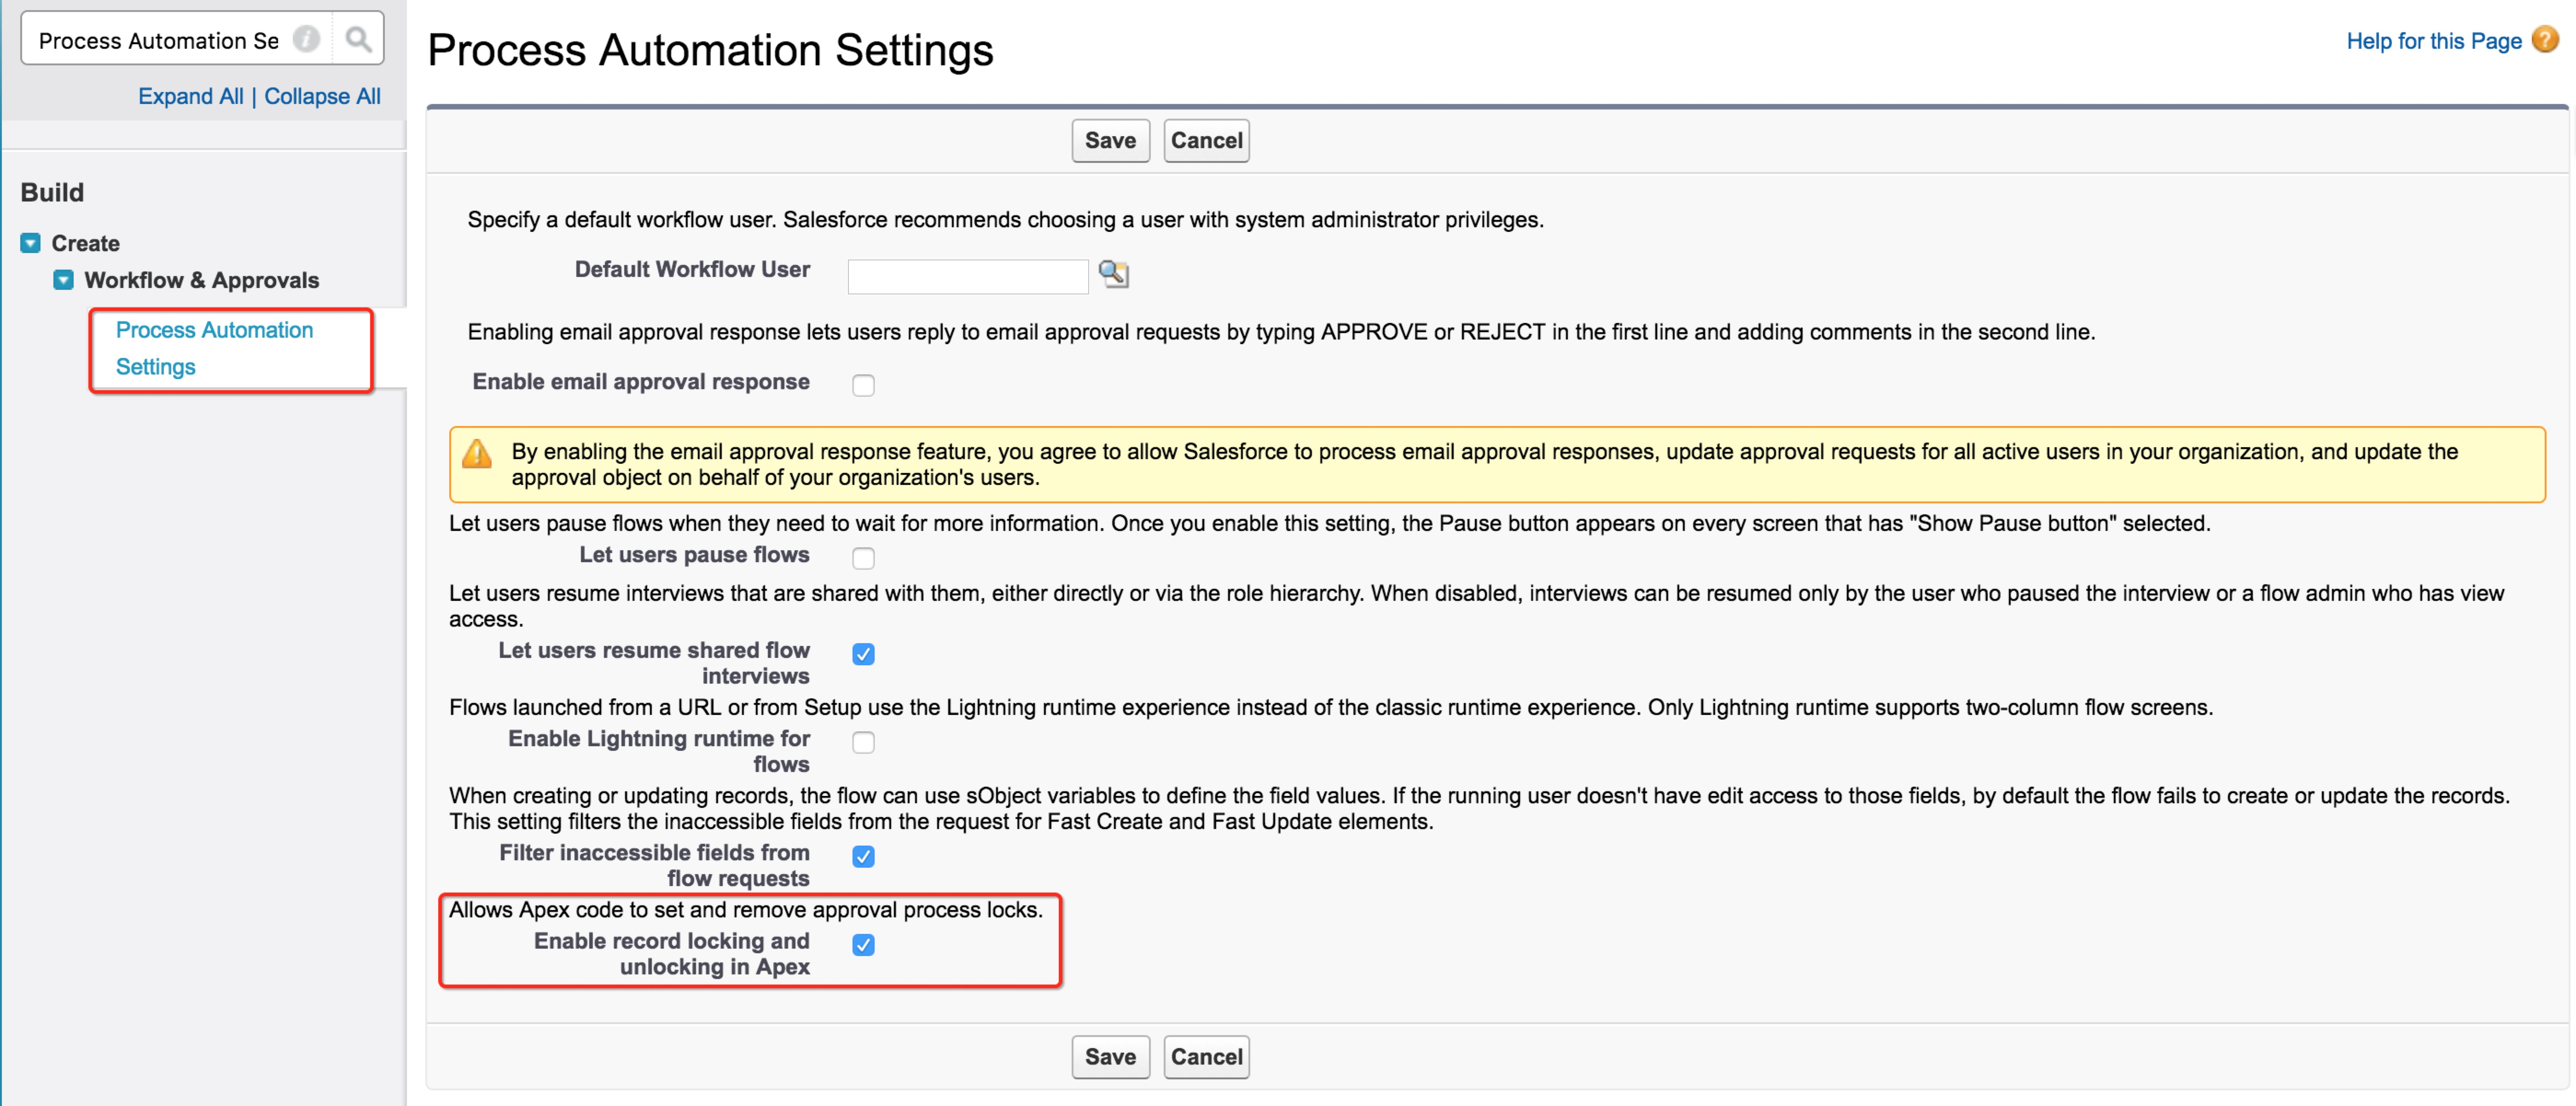2576x1106 pixels.
Task: Collapse the Create tree arrow
Action: [x=31, y=244]
